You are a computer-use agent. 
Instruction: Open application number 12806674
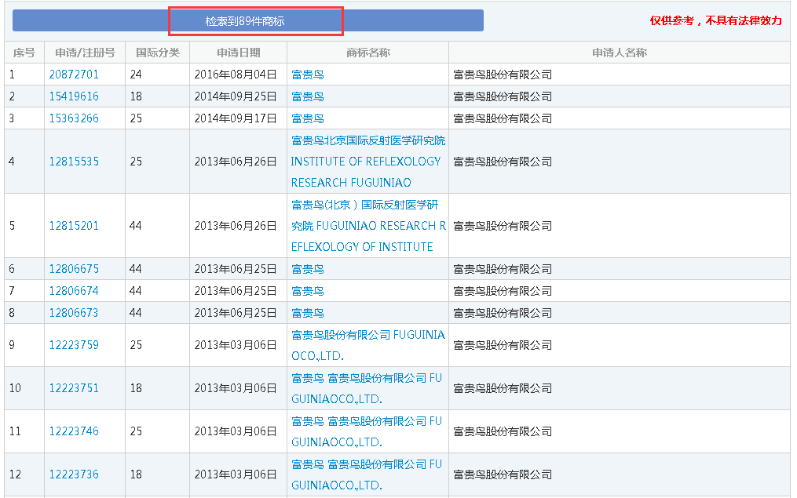point(74,291)
